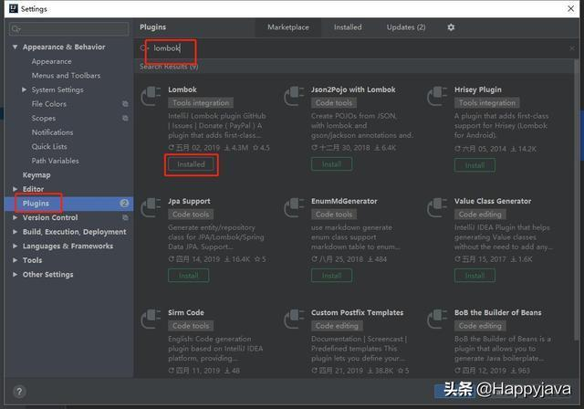Open Quick Lists settings
This screenshot has width=584, height=409.
(49, 146)
